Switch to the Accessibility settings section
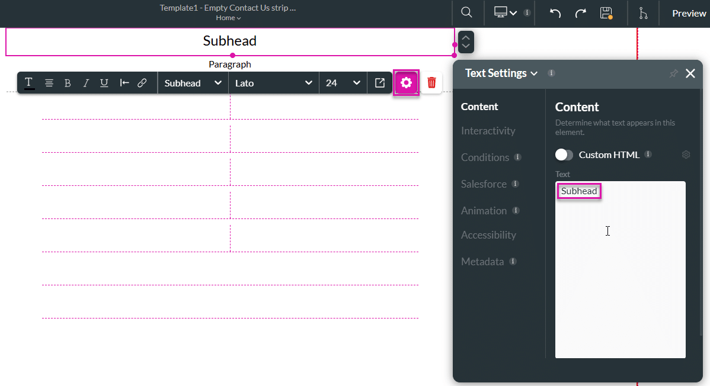 (x=488, y=234)
